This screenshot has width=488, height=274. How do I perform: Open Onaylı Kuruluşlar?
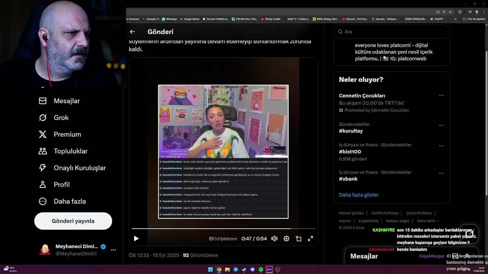click(72, 168)
